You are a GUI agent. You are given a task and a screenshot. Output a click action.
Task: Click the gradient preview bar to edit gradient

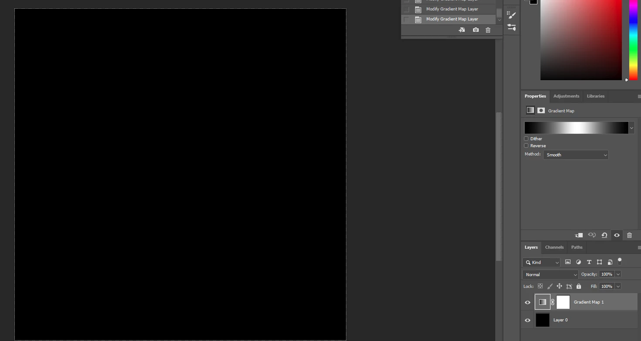coord(576,128)
